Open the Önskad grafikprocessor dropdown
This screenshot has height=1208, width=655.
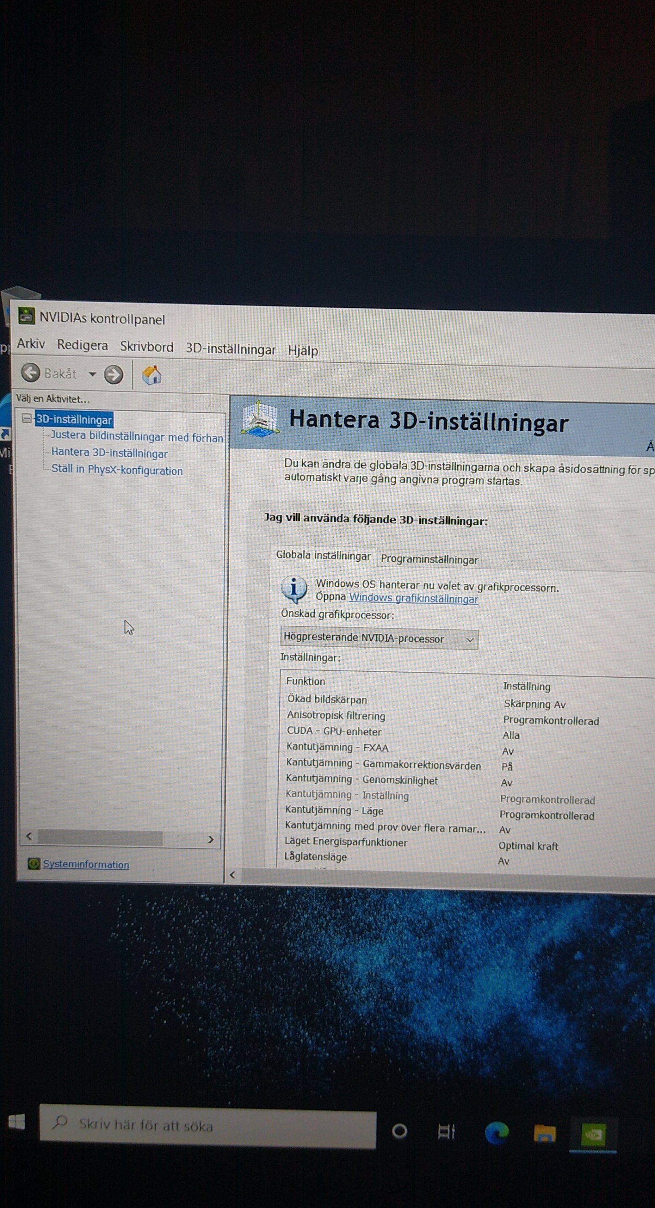(379, 639)
